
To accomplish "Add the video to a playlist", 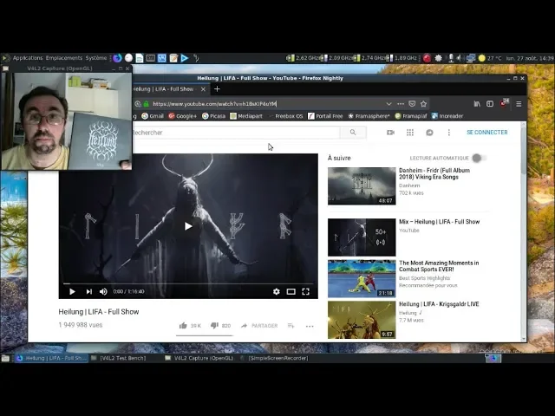I will point(291,326).
